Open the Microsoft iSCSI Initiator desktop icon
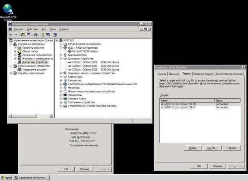 click(x=7, y=12)
